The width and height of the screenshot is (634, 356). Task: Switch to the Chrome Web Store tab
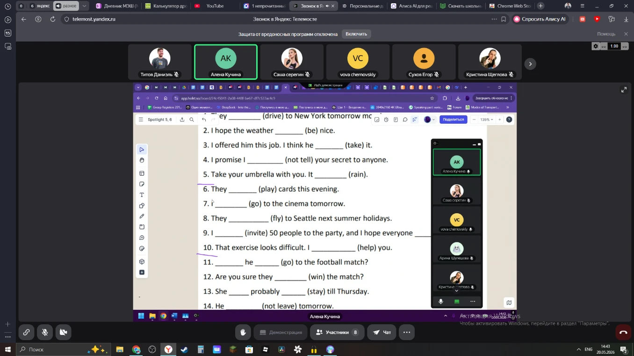(510, 6)
